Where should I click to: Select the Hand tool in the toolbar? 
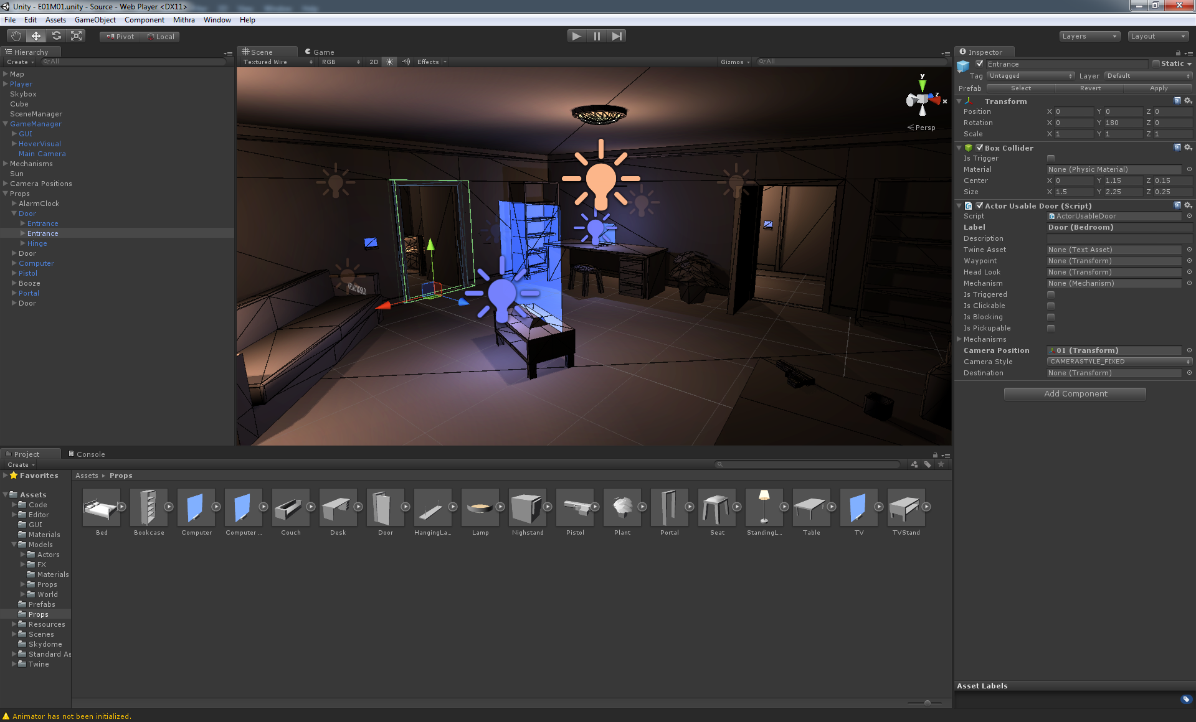16,36
